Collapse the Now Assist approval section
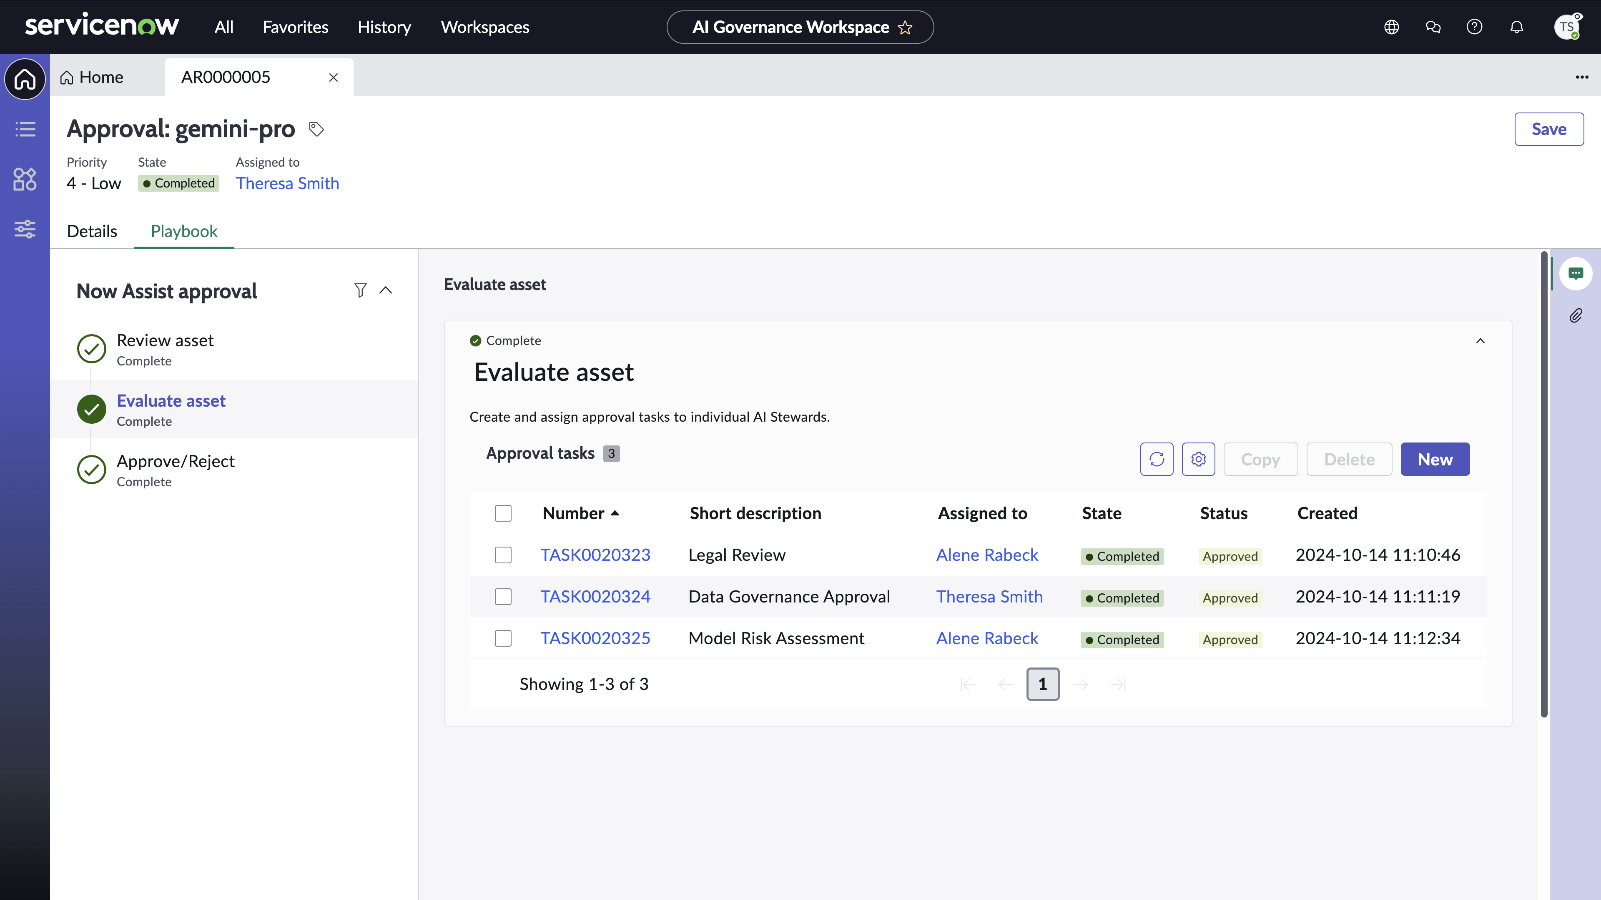The width and height of the screenshot is (1601, 900). pos(385,290)
